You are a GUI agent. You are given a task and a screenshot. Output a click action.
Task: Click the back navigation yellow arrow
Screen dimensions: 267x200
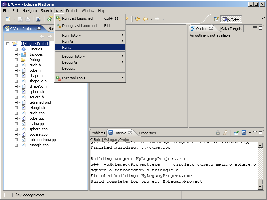pyautogui.click(x=145, y=19)
